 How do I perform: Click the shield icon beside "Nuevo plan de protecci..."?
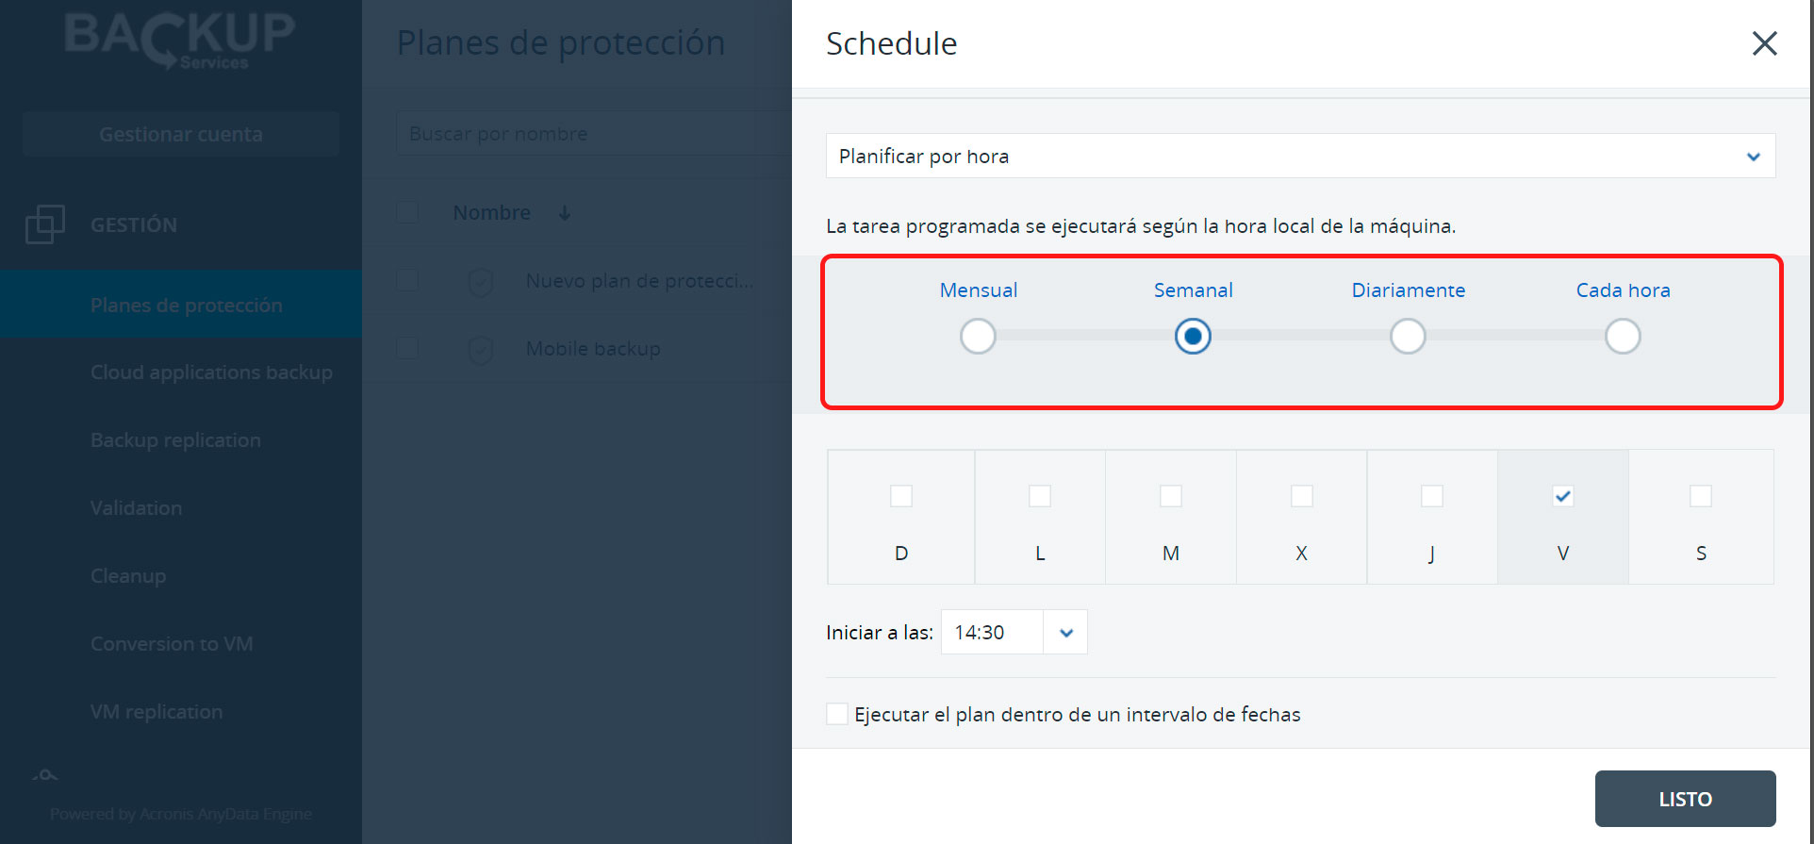click(x=481, y=280)
